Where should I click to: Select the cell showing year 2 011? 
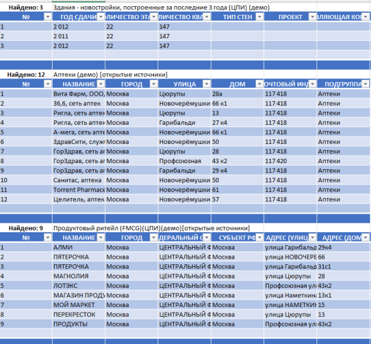[78, 36]
